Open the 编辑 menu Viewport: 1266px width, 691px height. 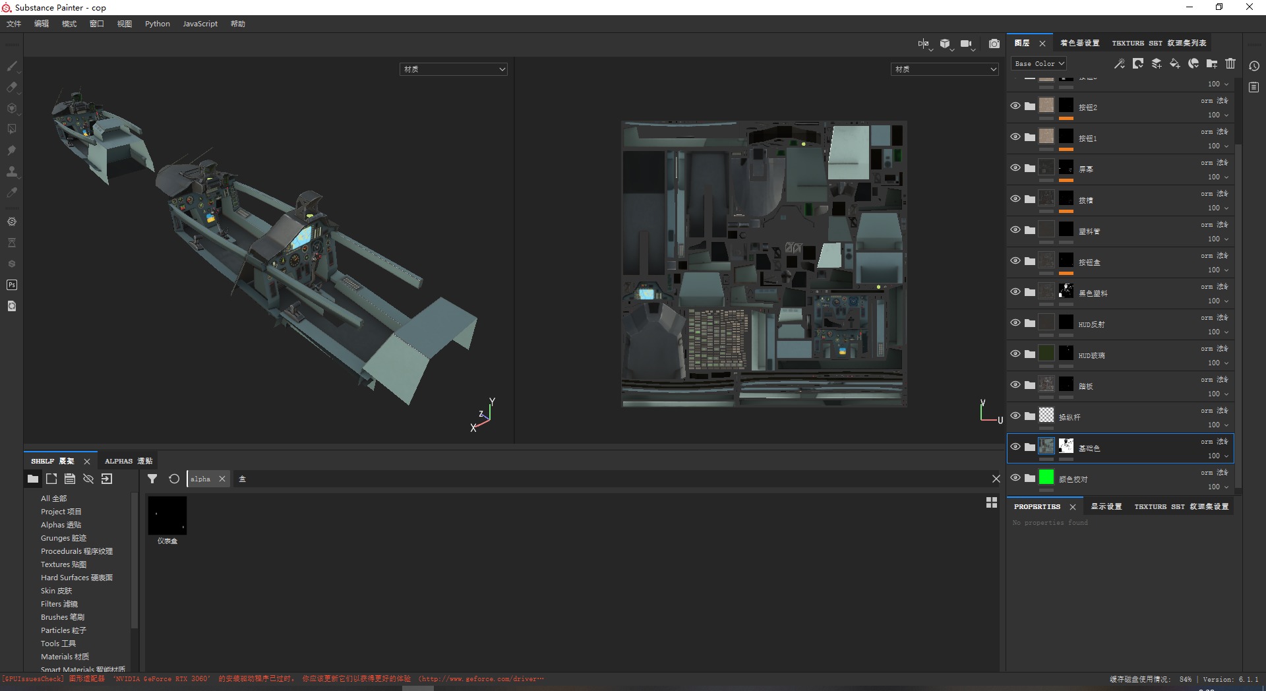(42, 24)
